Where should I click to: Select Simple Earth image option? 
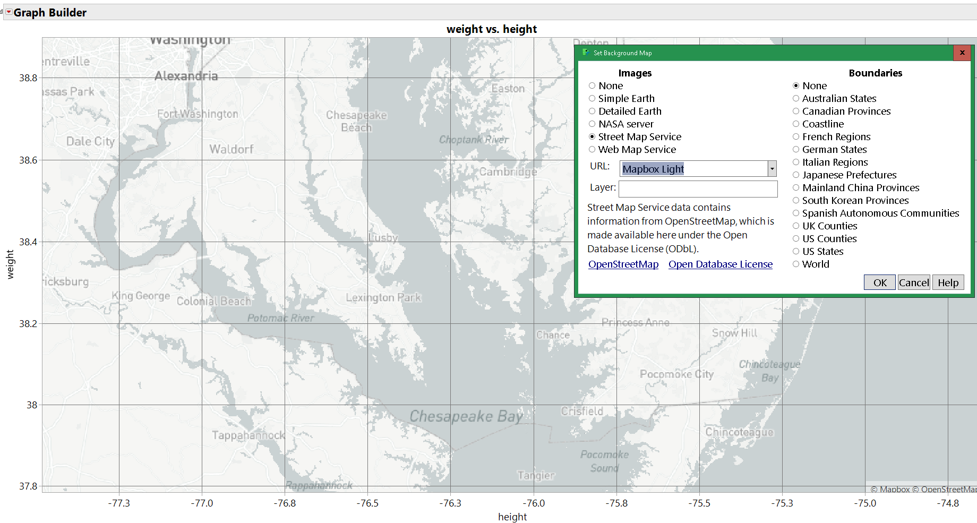coord(592,98)
